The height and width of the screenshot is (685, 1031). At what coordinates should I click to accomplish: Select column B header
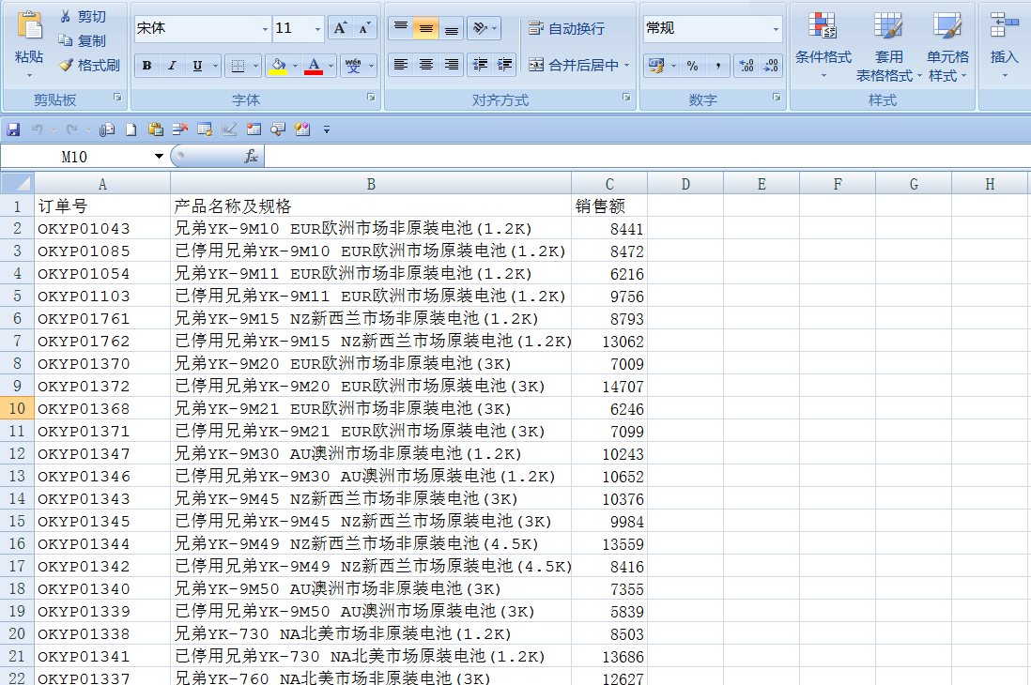pos(371,184)
